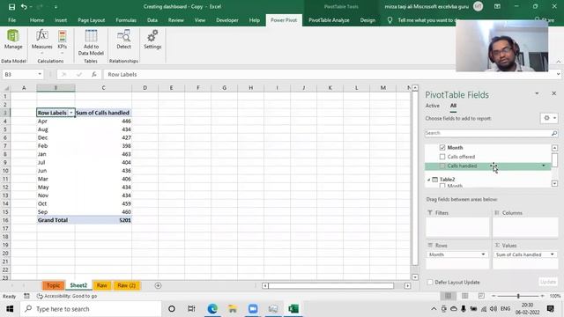Switch to Page Layout view icon
564x317 pixels.
pos(464,296)
